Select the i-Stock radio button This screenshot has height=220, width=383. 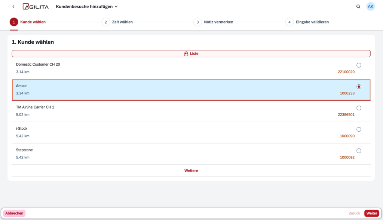[359, 129]
